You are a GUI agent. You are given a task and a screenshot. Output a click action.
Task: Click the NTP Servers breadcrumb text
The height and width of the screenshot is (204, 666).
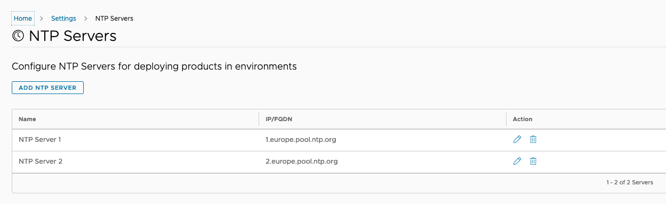114,18
